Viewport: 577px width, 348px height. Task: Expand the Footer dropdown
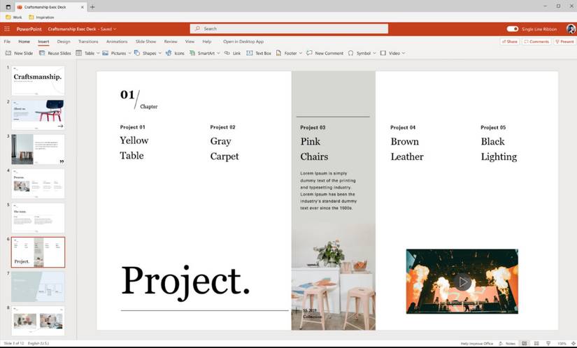point(300,53)
